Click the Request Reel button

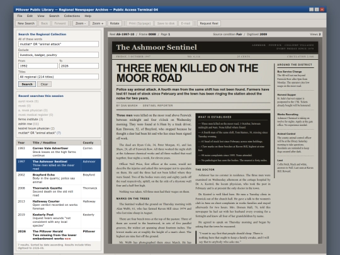pyautogui.click(x=209, y=23)
